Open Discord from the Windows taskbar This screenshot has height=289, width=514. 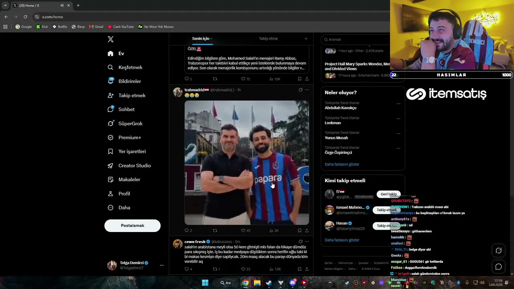[292, 283]
